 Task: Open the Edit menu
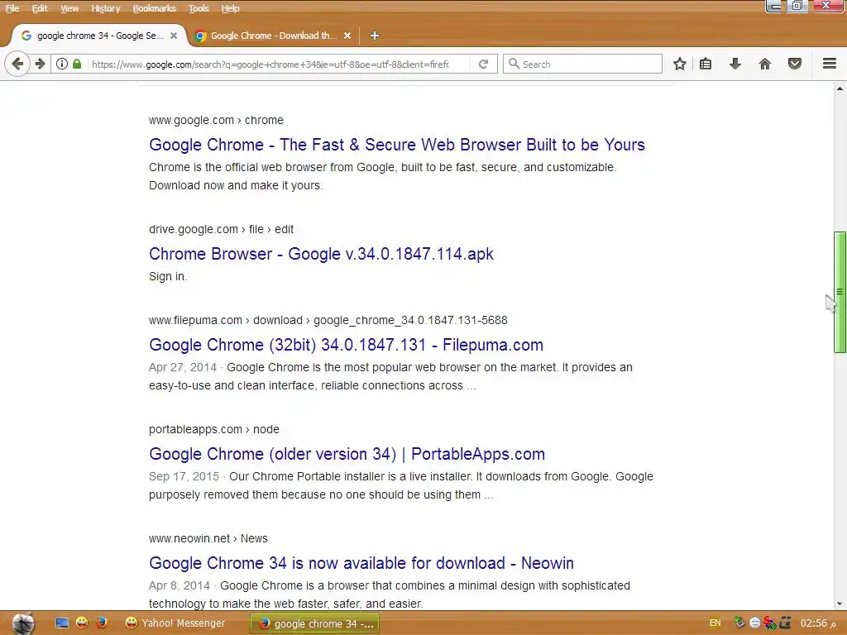click(x=40, y=8)
